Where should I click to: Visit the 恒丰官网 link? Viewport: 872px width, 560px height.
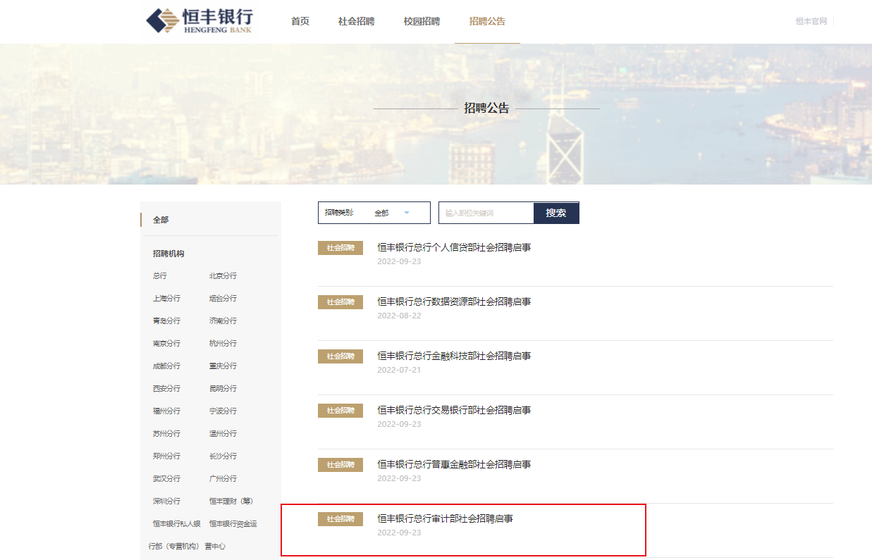(811, 21)
